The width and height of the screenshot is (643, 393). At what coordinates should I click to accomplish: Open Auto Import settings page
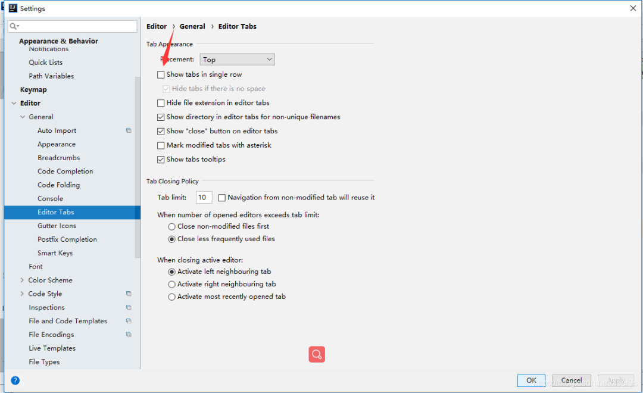[x=57, y=130]
